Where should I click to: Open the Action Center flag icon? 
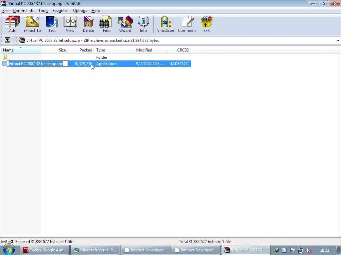[292, 250]
